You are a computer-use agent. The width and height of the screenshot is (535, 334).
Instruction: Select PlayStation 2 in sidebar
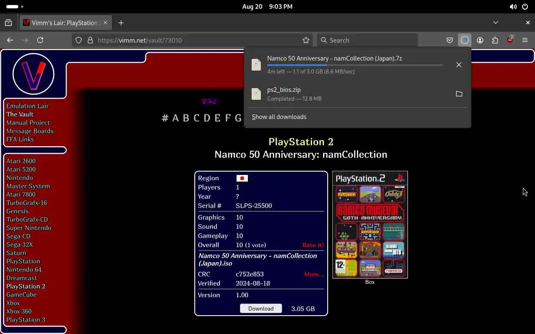pyautogui.click(x=25, y=286)
